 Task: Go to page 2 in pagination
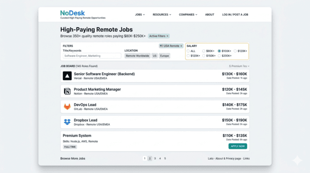150,158
